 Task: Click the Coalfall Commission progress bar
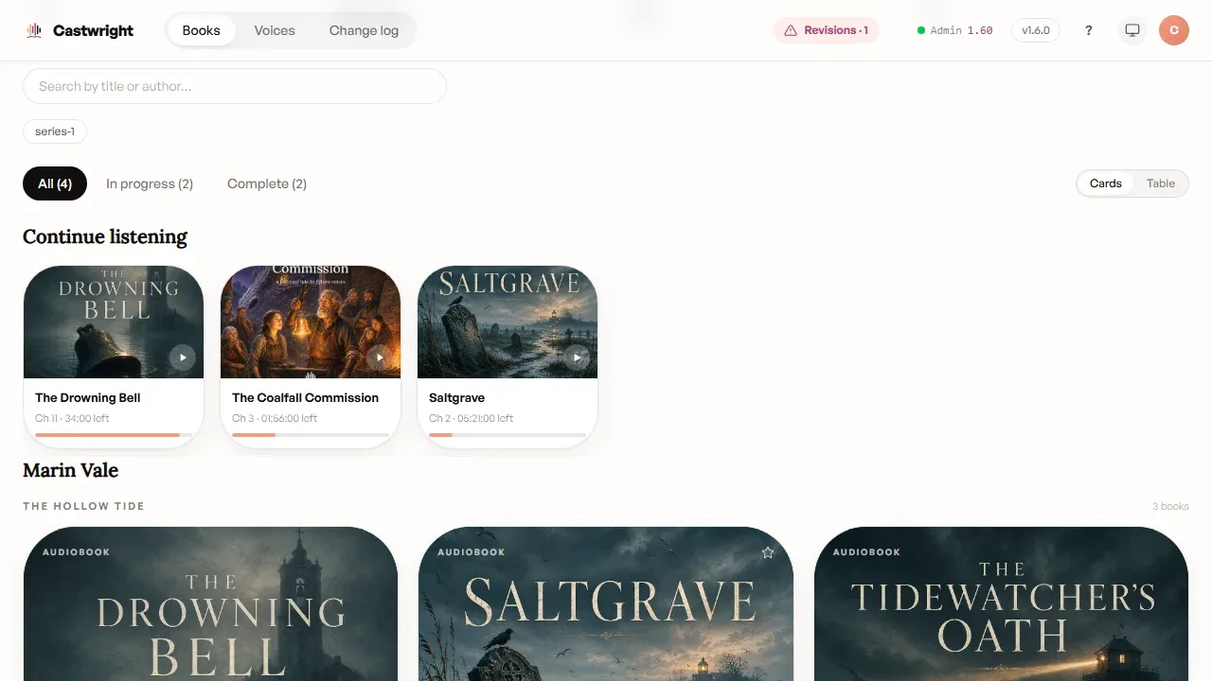[x=311, y=435]
